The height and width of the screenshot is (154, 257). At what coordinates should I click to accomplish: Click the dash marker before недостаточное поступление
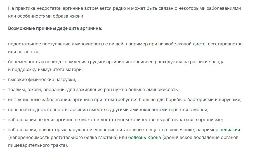(4, 44)
